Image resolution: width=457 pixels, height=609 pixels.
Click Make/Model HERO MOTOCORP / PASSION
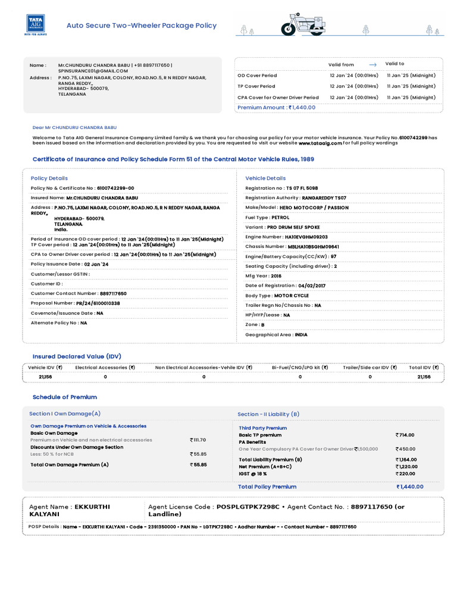point(297,208)
